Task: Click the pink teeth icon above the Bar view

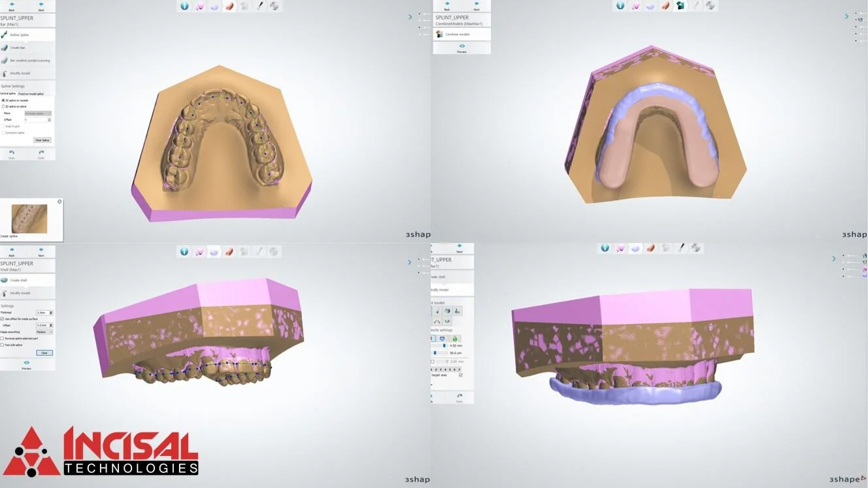Action: point(199,6)
